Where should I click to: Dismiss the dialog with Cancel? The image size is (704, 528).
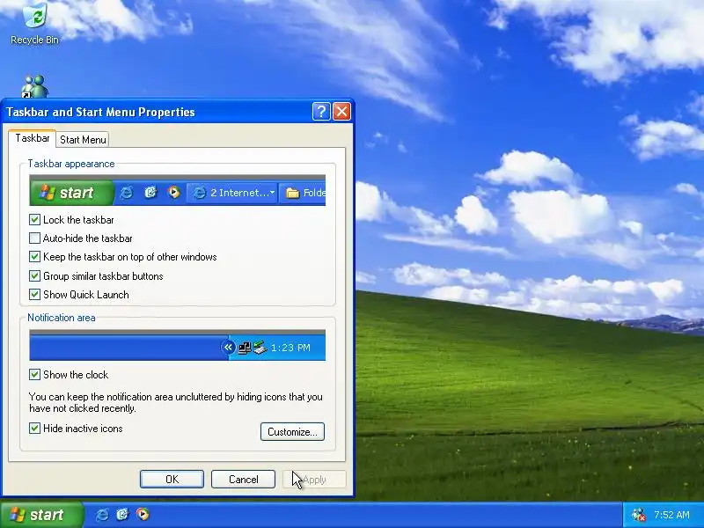[x=244, y=479]
